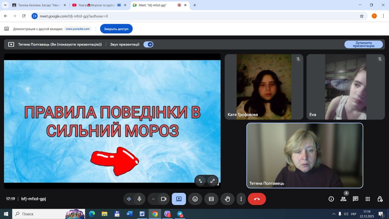The height and width of the screenshot is (219, 389).
Task: Switch to the Техніка безпеки tab
Action: click(38, 5)
